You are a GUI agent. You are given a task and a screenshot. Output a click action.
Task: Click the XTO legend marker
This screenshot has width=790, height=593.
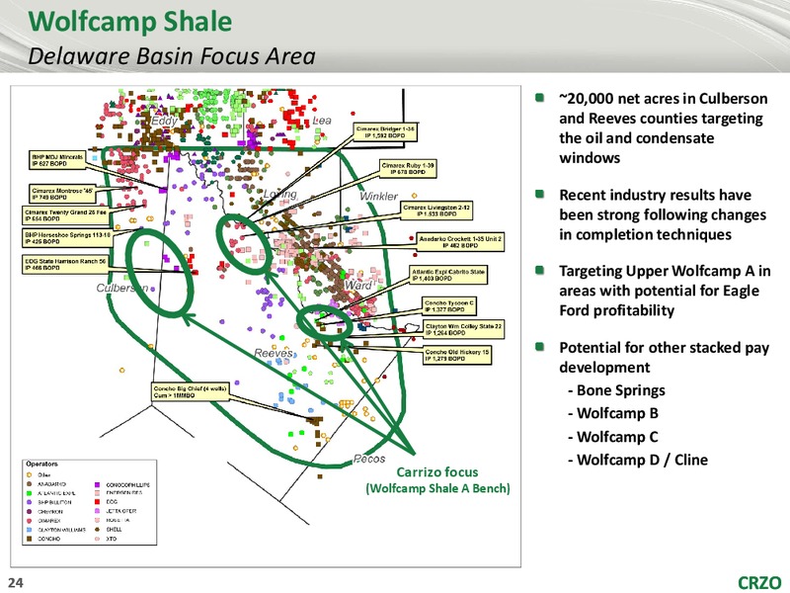(x=97, y=539)
